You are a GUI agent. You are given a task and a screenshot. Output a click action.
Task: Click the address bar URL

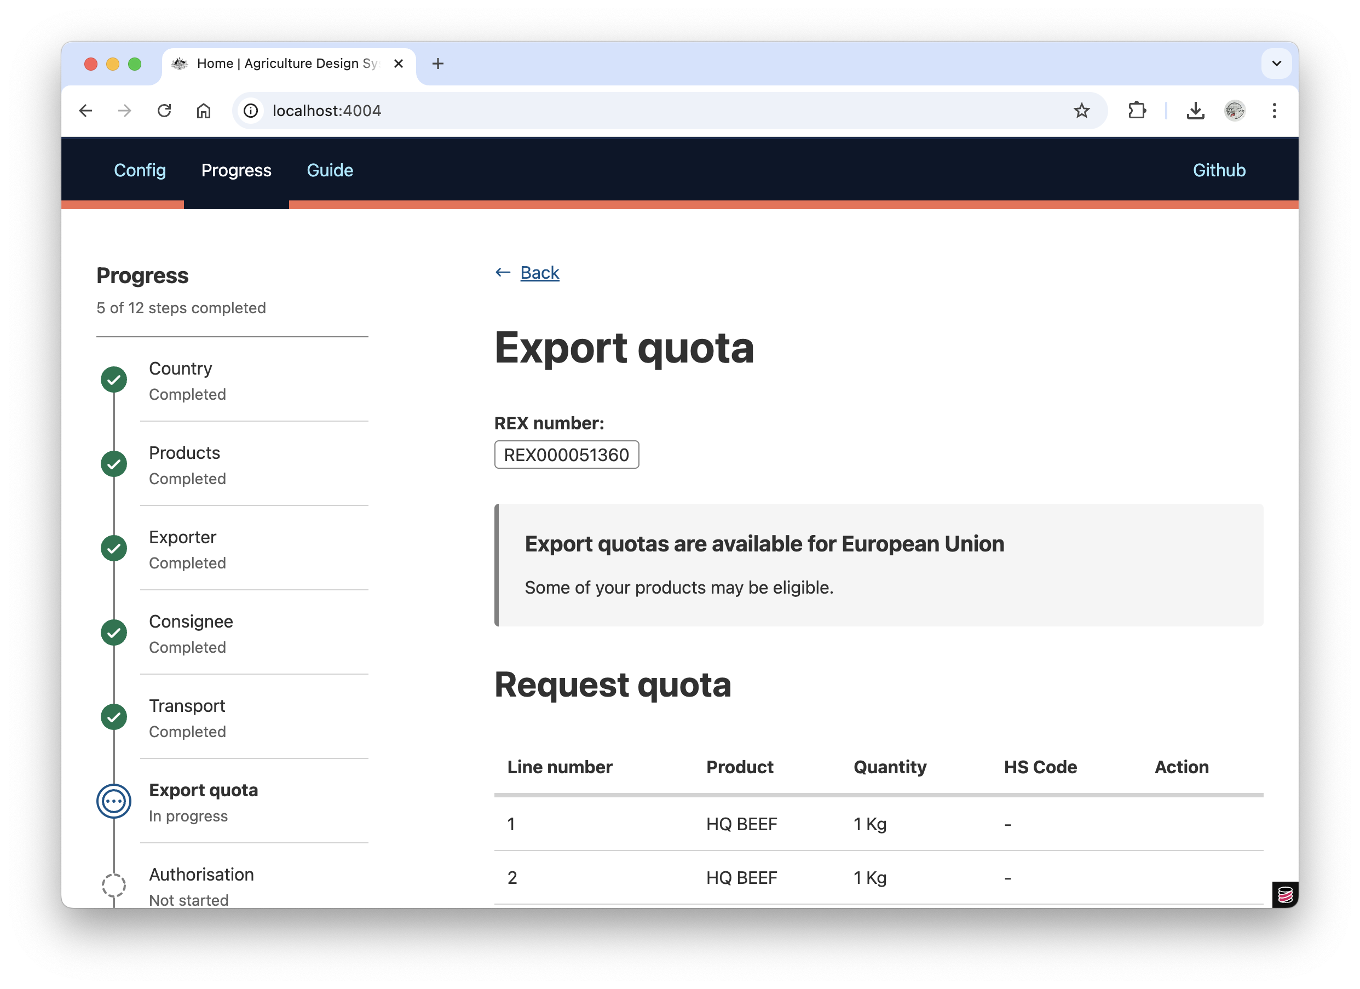[x=327, y=111]
